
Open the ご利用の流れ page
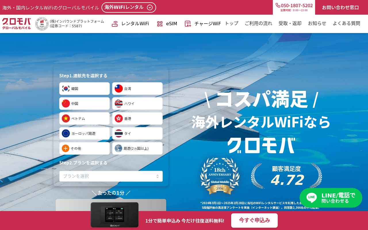(258, 24)
